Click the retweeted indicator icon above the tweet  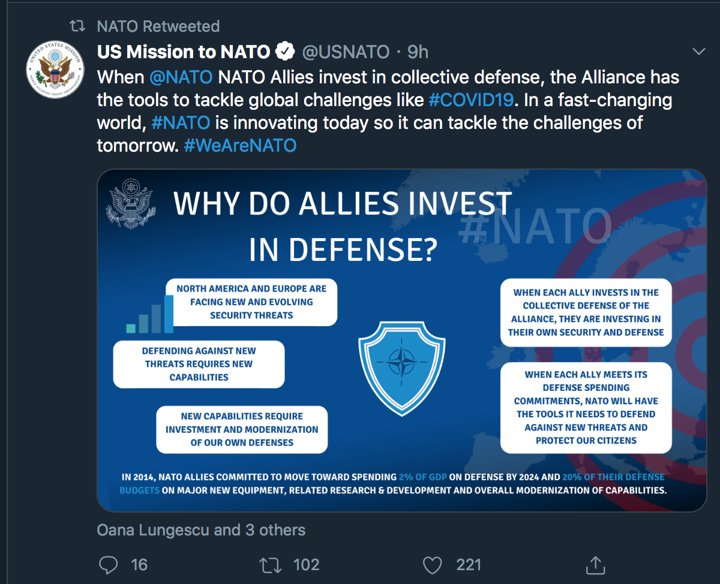coord(77,26)
